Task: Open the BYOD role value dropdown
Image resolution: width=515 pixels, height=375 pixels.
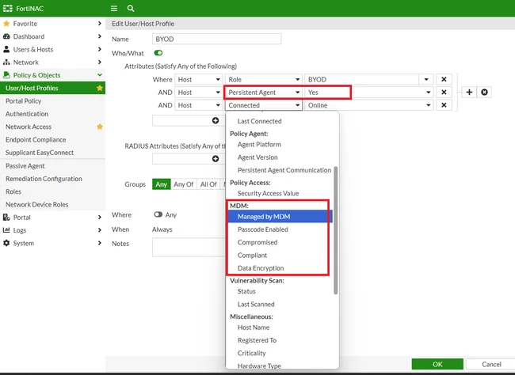Action: pyautogui.click(x=426, y=79)
